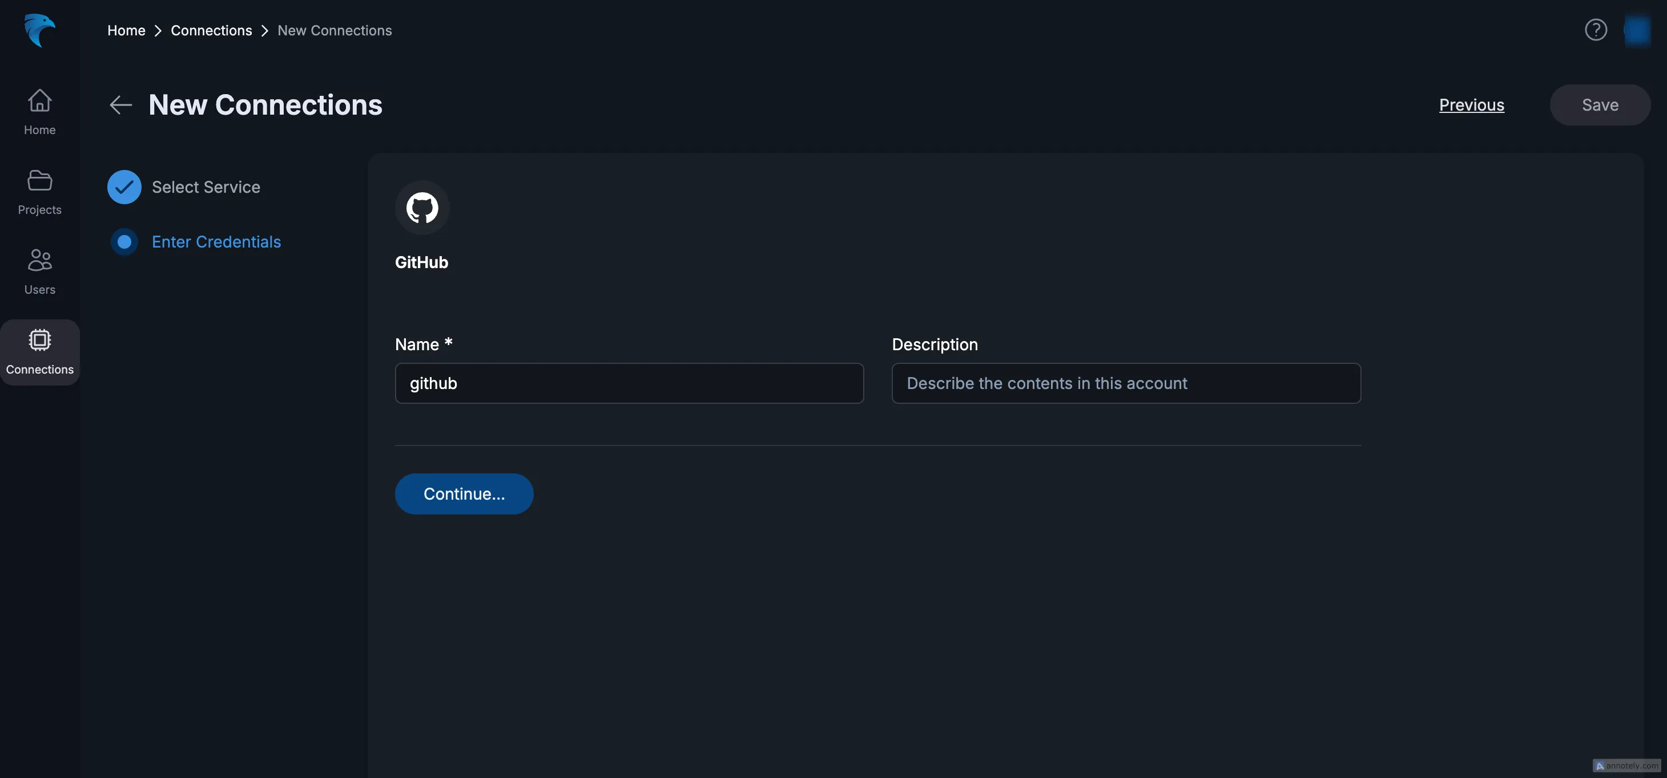Image resolution: width=1667 pixels, height=778 pixels.
Task: Click chevron before New Connections breadcrumb
Action: (x=265, y=30)
